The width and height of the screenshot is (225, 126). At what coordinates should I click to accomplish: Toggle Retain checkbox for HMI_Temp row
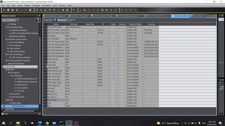pyautogui.click(x=113, y=62)
